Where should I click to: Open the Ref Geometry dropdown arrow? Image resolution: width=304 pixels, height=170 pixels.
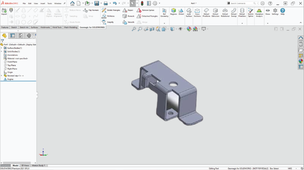click(164, 23)
